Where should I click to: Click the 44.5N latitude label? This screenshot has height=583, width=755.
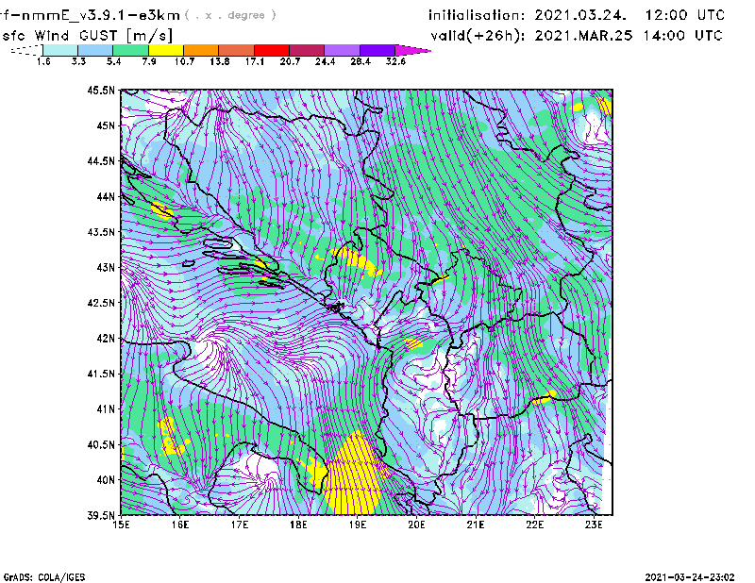coord(101,160)
